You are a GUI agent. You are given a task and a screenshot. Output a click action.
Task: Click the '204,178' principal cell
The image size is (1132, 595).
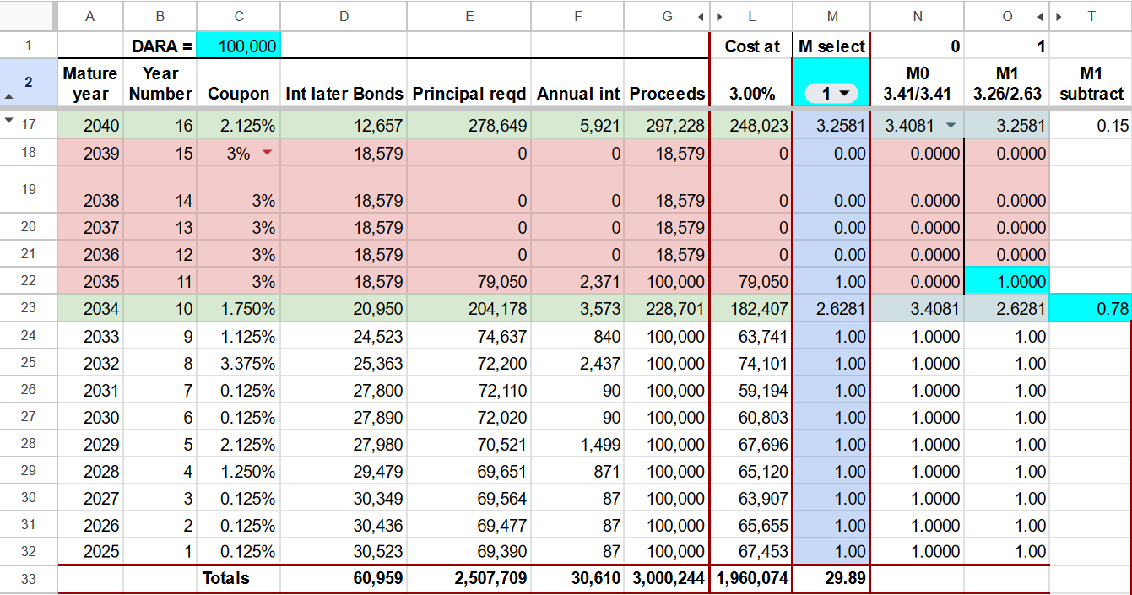point(469,309)
